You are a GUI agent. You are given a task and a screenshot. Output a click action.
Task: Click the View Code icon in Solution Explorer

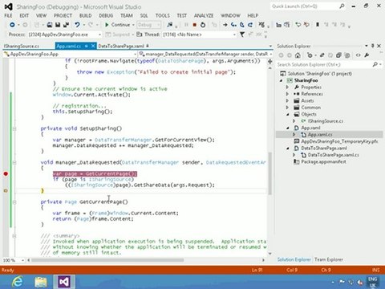(358, 55)
